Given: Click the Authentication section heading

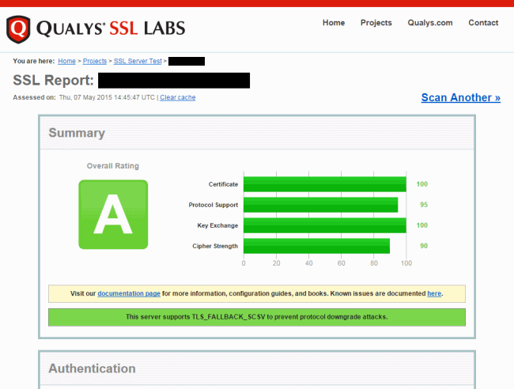Looking at the screenshot, I should (x=92, y=368).
